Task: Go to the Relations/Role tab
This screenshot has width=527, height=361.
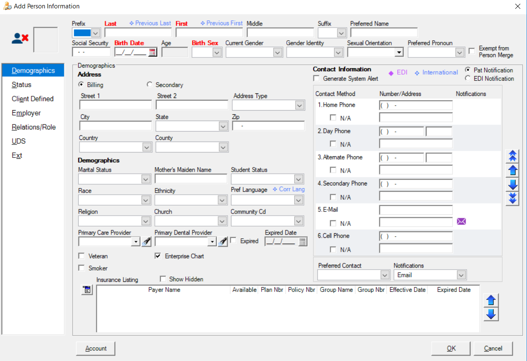Action: [33, 127]
